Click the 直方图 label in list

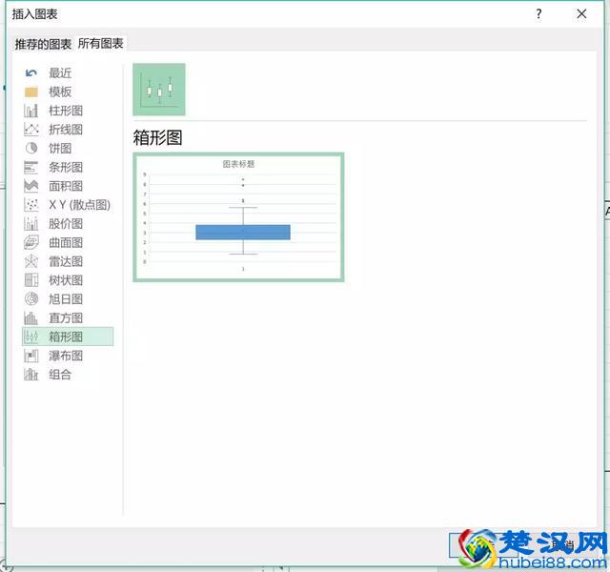pos(66,317)
